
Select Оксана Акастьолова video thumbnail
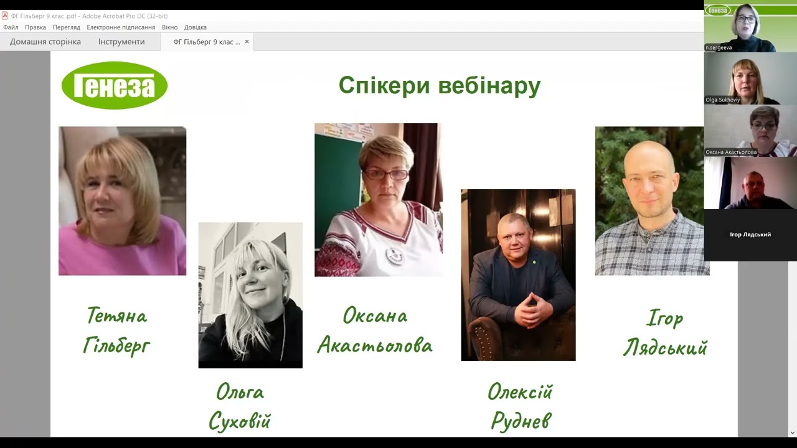coord(750,131)
